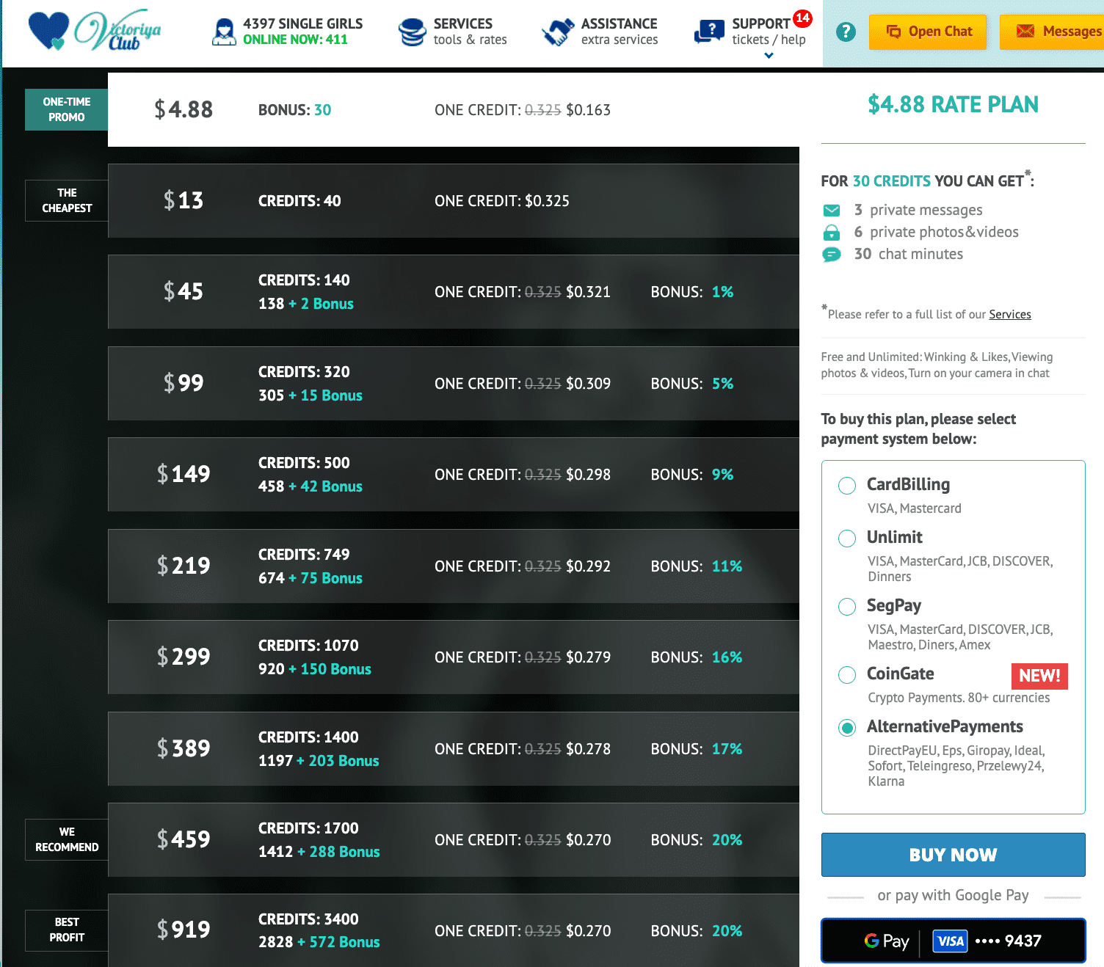The image size is (1104, 967).
Task: Select Unlimit payment option
Action: click(847, 539)
